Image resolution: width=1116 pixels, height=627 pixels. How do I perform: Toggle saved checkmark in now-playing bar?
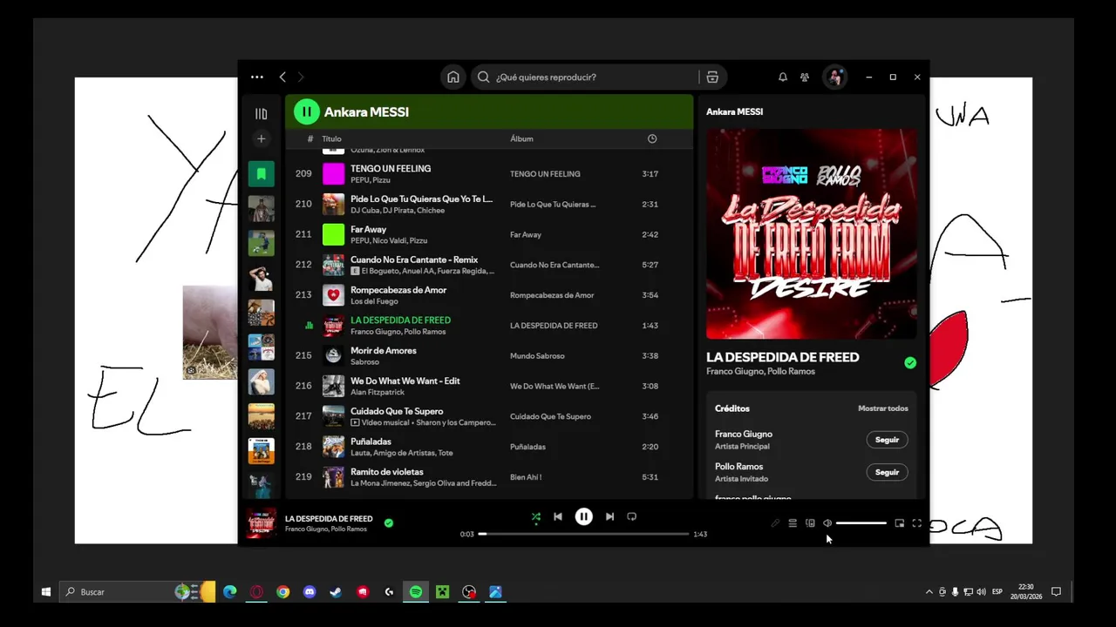tap(389, 523)
